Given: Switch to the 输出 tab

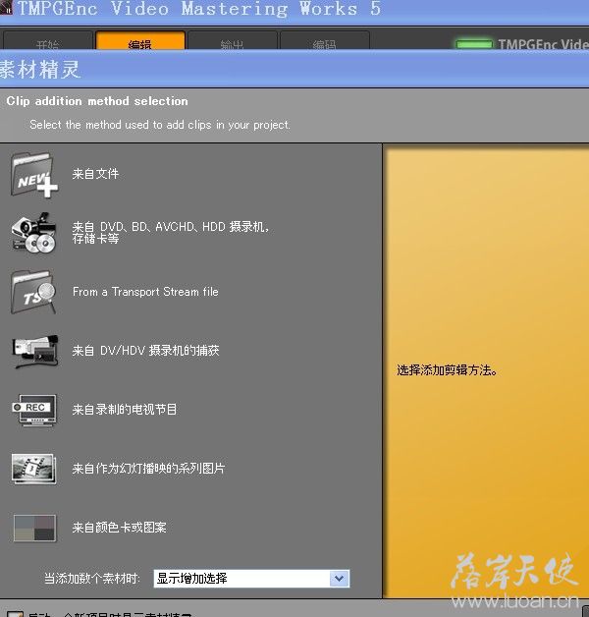Looking at the screenshot, I should (x=233, y=40).
